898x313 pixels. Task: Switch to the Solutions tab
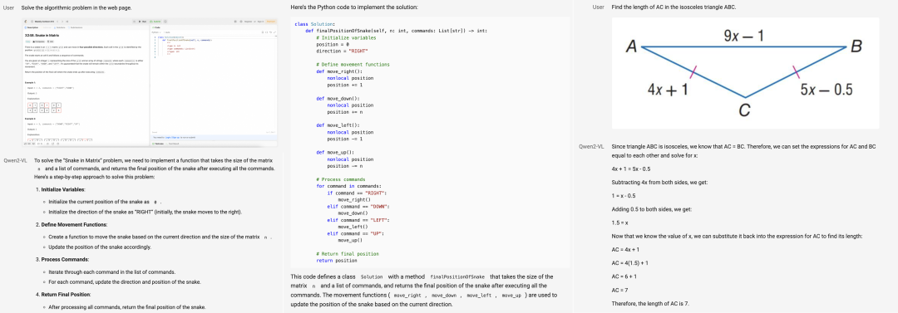click(60, 27)
